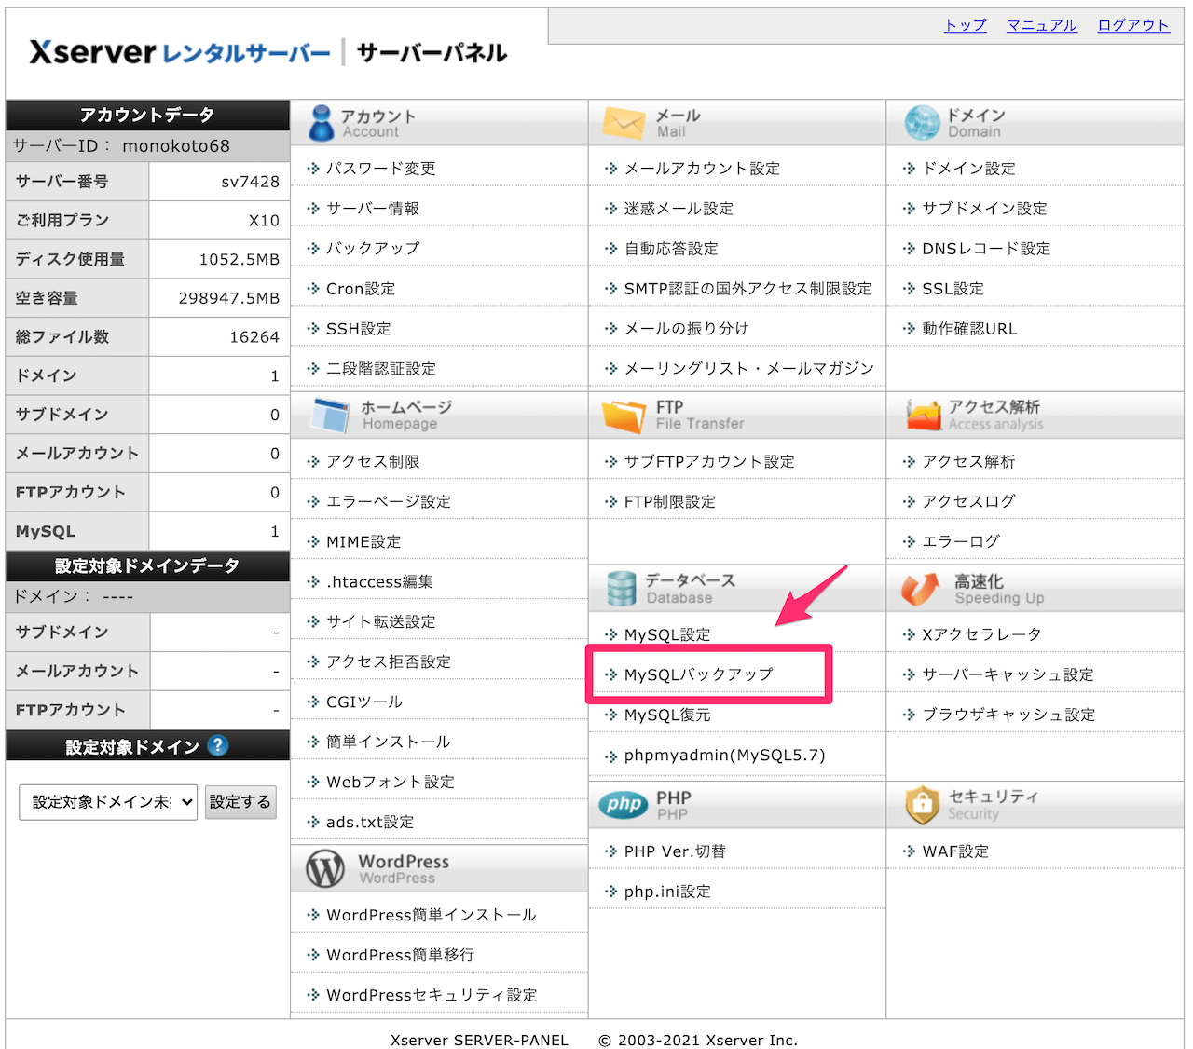Open MySQL設定
1193x1049 pixels.
[667, 635]
